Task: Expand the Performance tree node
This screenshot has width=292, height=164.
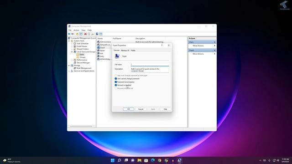Action: point(72,60)
